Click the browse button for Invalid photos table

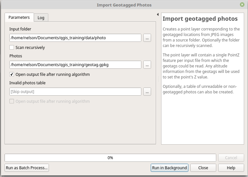pyautogui.click(x=147, y=92)
